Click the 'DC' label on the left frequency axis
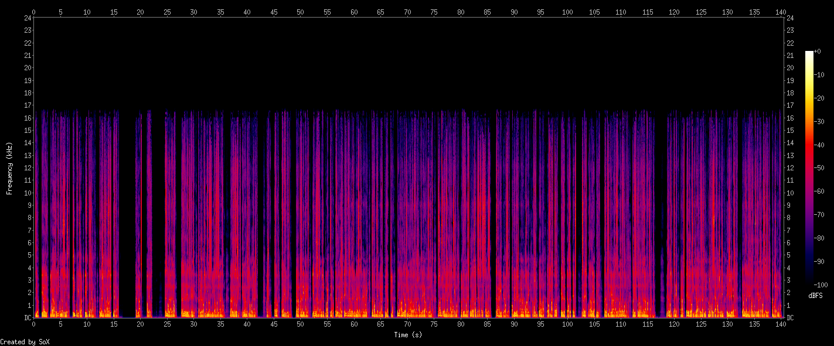Viewport: 834px width, 346px height. coord(27,318)
